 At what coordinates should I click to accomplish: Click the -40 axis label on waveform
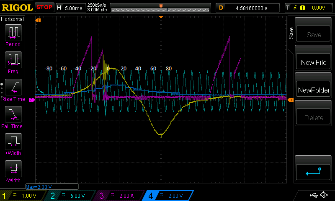pos(77,69)
